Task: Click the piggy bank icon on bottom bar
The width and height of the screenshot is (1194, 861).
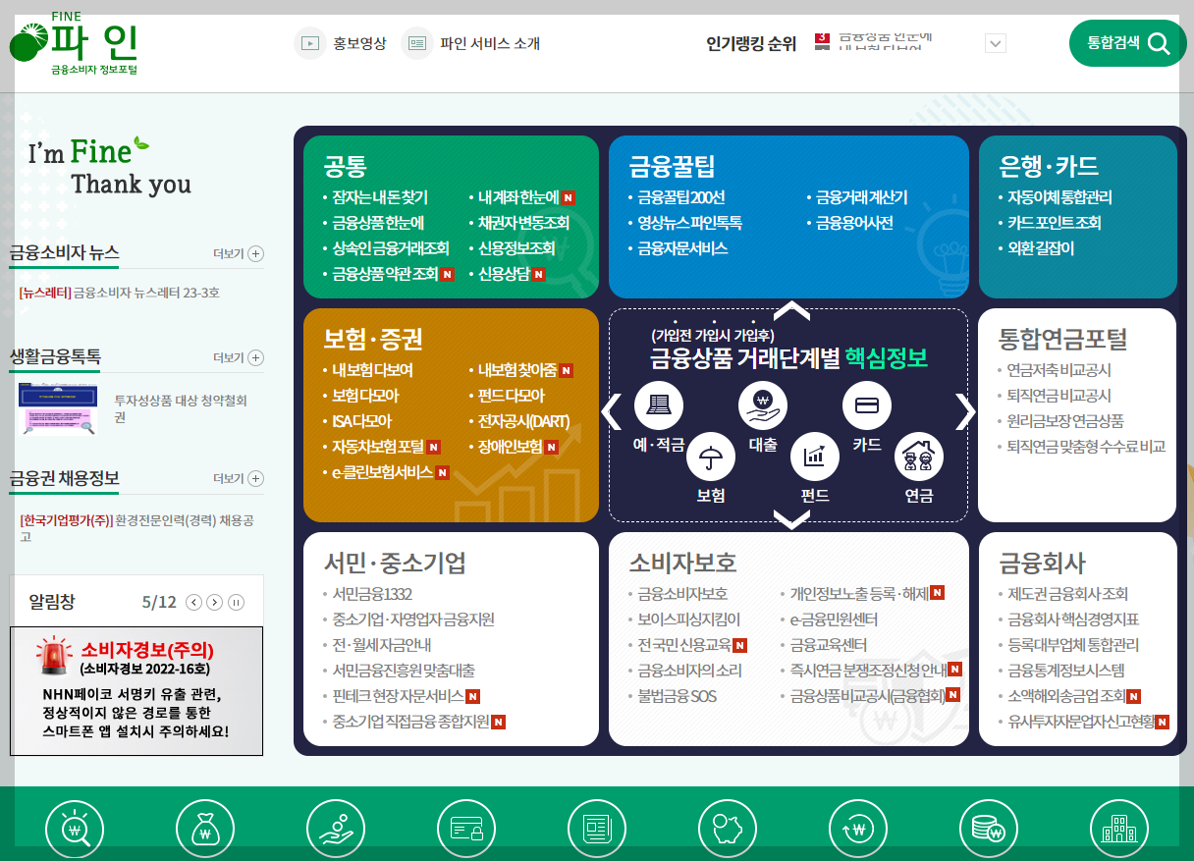Action: (x=728, y=828)
